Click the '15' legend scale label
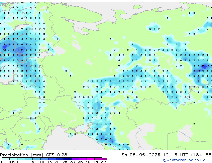 click(x=49, y=162)
